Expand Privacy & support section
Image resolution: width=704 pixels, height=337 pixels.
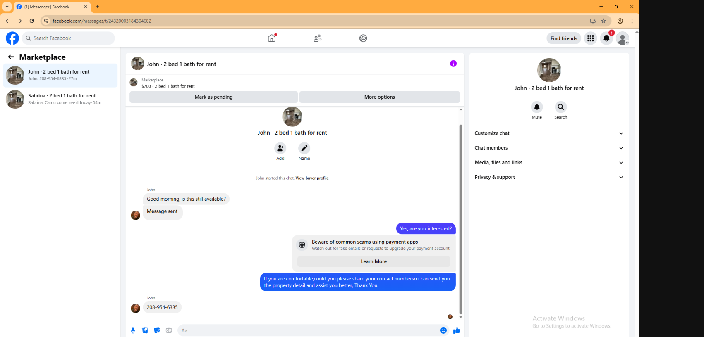click(549, 177)
